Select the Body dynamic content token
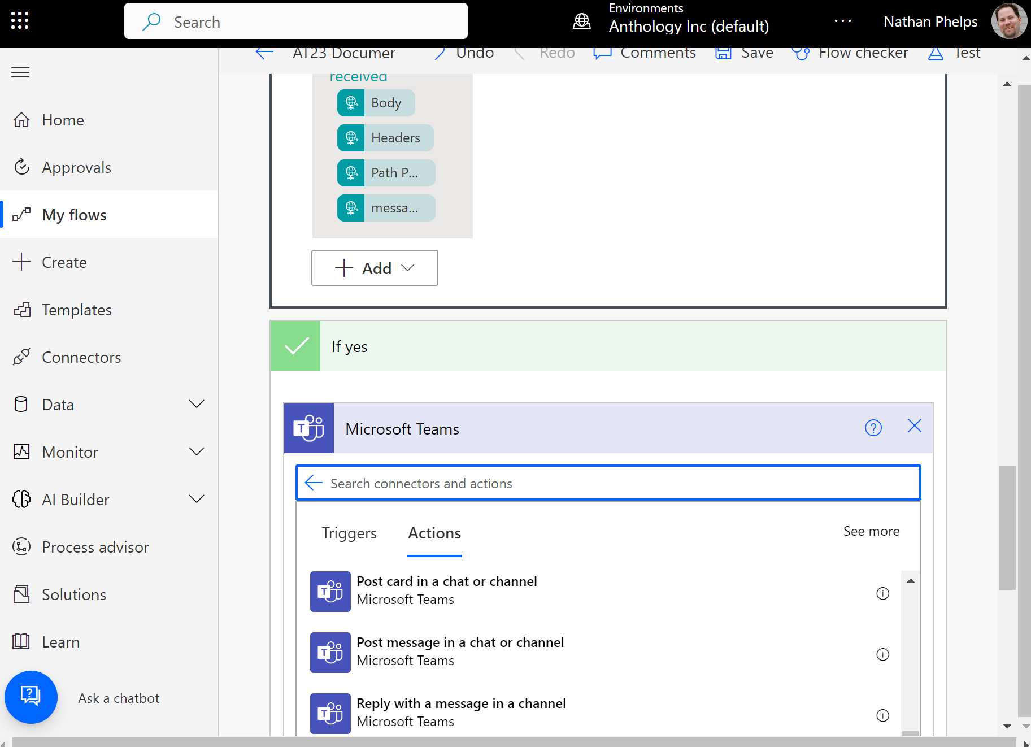This screenshot has width=1031, height=747. (376, 103)
